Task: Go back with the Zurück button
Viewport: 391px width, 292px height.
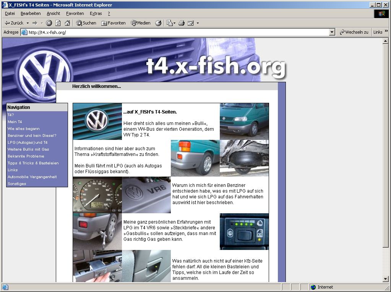Action: click(x=14, y=23)
